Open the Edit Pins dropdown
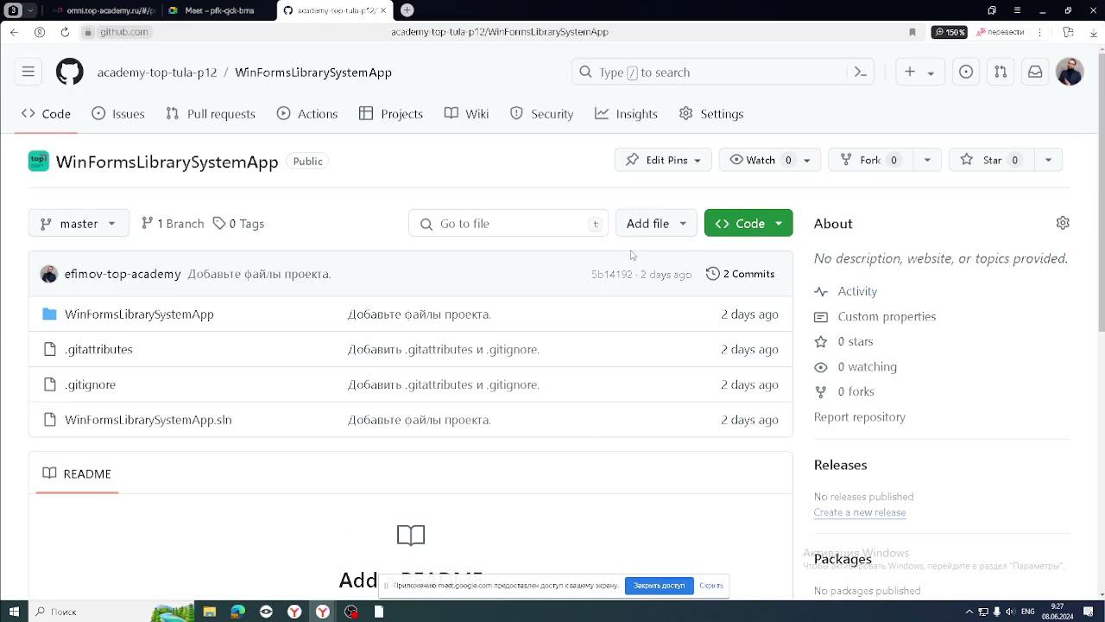This screenshot has width=1105, height=622. click(x=663, y=160)
